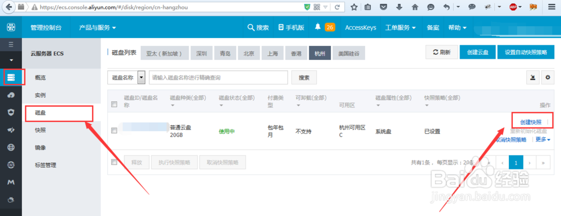The height and width of the screenshot is (216, 561).
Task: Click the 创建快照 link
Action: (531, 122)
